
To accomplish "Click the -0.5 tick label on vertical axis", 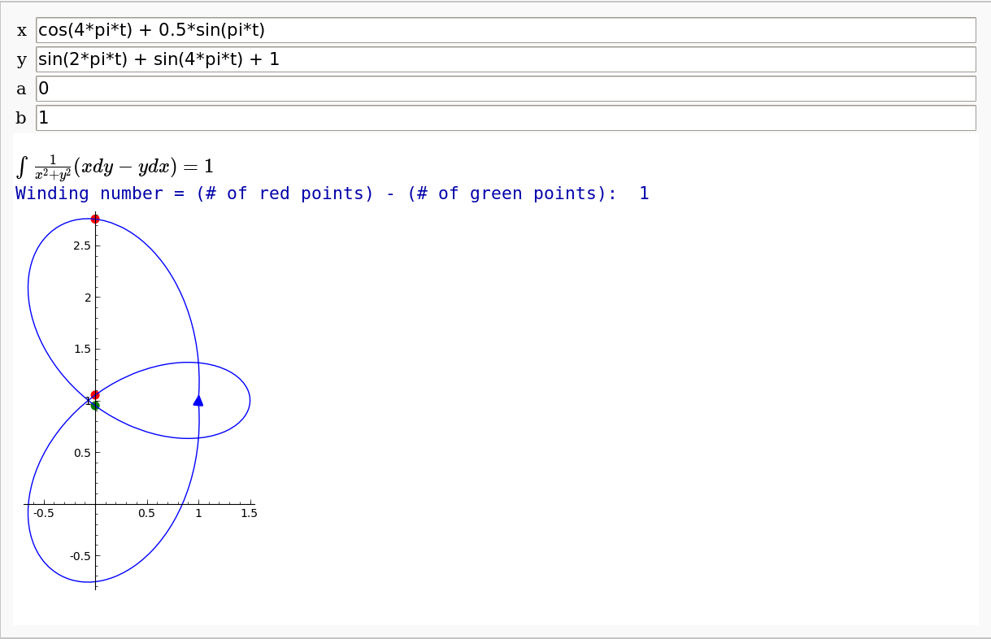I will pyautogui.click(x=80, y=556).
